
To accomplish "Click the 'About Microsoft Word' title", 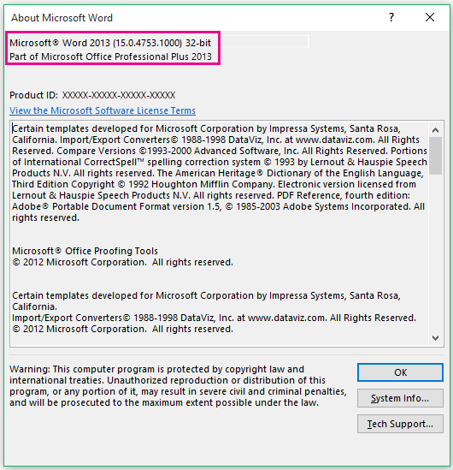I will pyautogui.click(x=62, y=18).
